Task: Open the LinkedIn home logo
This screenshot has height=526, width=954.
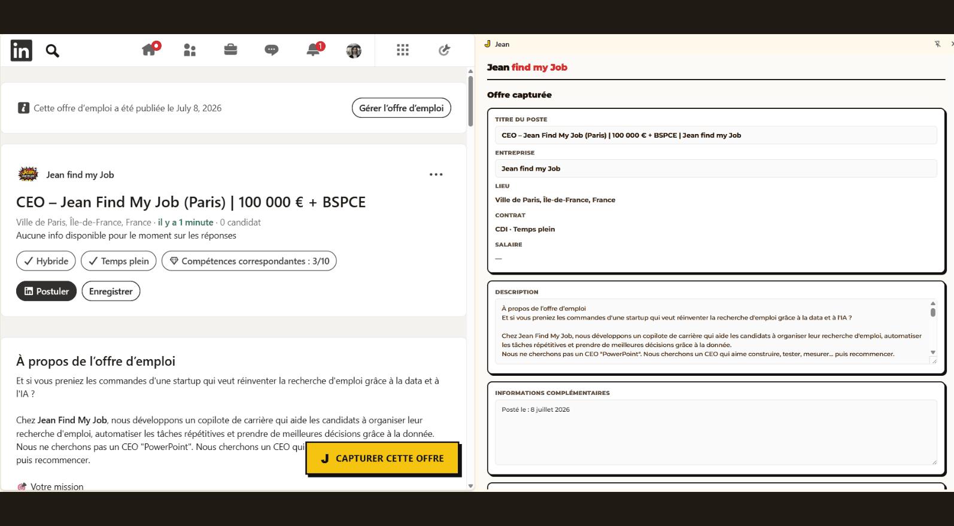Action: click(21, 50)
